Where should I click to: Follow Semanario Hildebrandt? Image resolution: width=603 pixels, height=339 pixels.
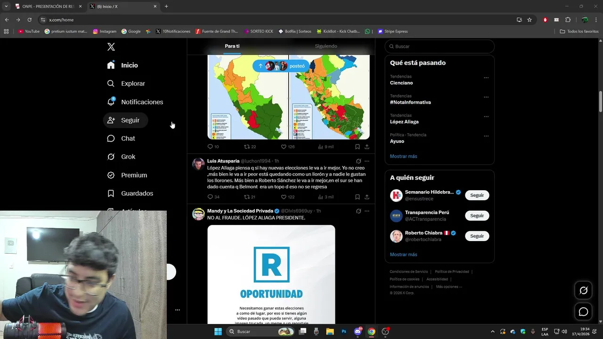point(477,195)
